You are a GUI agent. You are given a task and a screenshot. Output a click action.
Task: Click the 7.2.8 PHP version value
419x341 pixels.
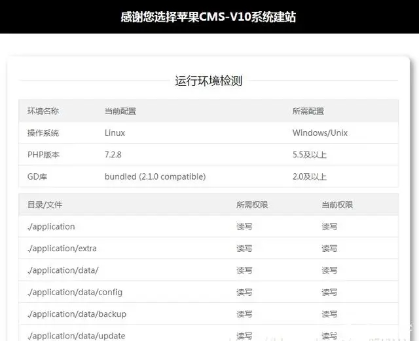click(x=114, y=155)
